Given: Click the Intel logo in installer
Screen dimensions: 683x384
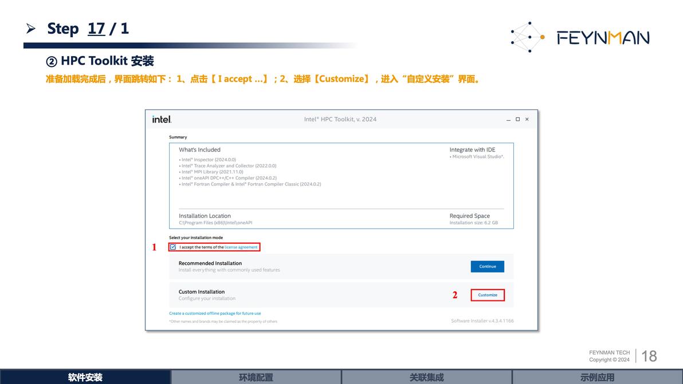Looking at the screenshot, I should click(162, 119).
